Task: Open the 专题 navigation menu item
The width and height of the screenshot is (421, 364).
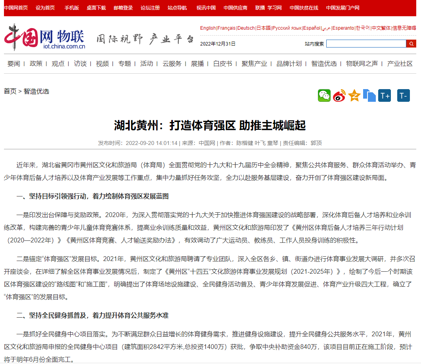Action: click(x=124, y=64)
